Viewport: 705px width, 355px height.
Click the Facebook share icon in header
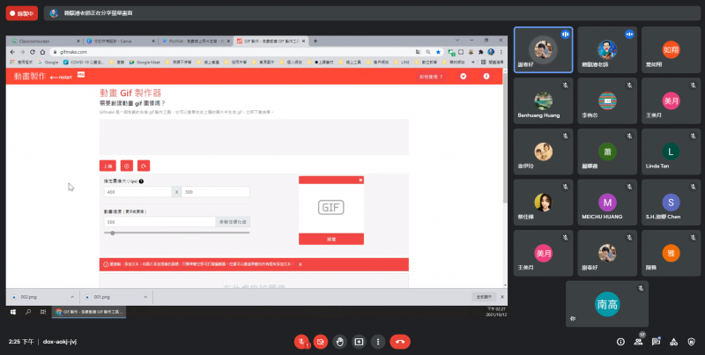pyautogui.click(x=486, y=77)
